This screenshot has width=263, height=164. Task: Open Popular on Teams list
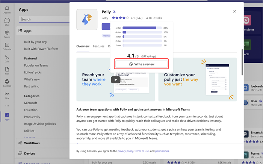36,65
